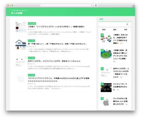The width and height of the screenshot is (141, 119).
Task: Click the category tag above the 自作PC article
Action: [x=31, y=58]
